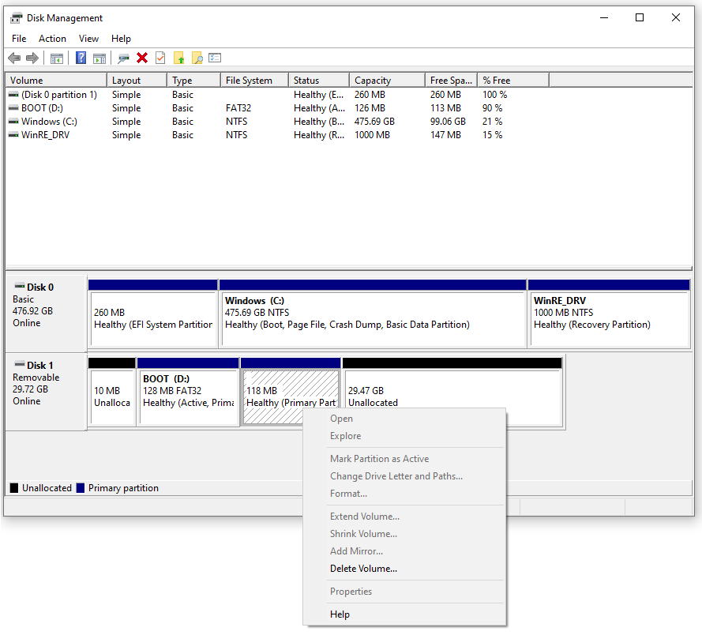Toggle the Show/Hide Action Pane toolbar icon

click(99, 58)
